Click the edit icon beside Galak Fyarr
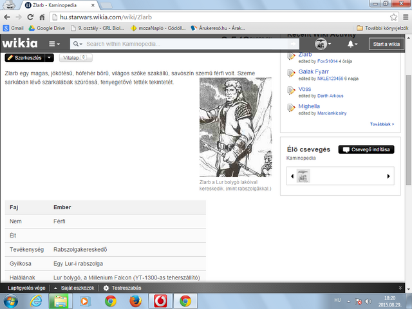Screen dimensions: 412x309 [291, 73]
